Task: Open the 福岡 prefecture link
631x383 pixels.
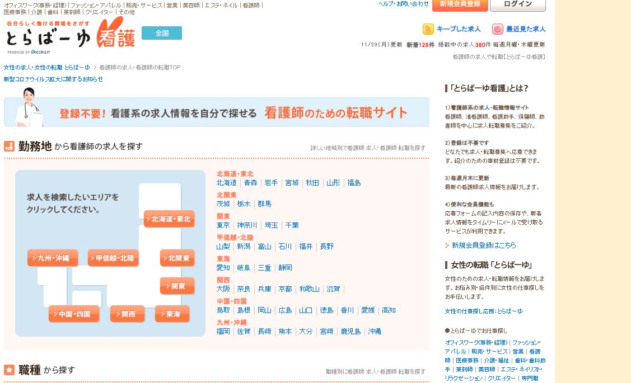Action: pyautogui.click(x=223, y=332)
